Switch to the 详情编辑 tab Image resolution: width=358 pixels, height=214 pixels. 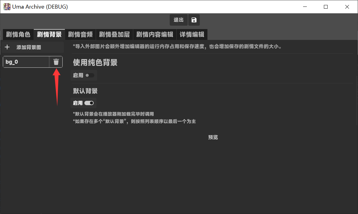tap(192, 34)
